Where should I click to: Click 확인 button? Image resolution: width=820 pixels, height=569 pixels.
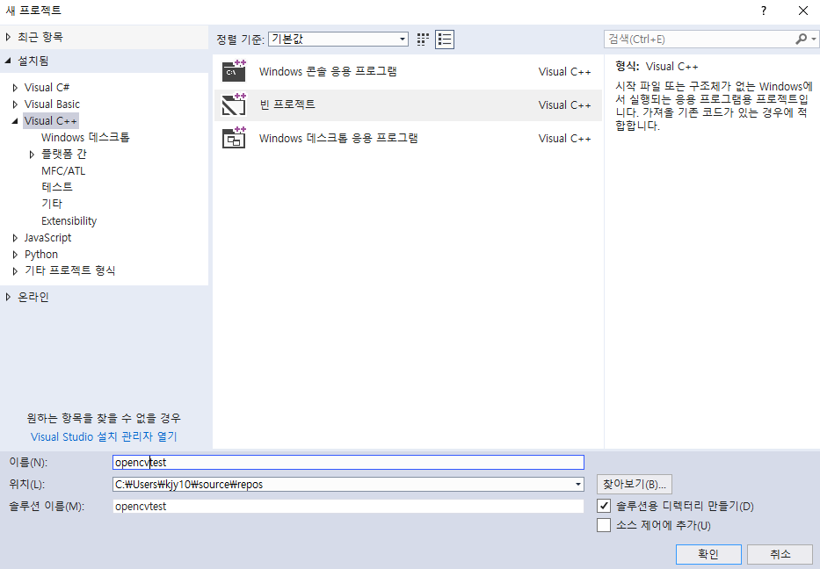pos(708,554)
